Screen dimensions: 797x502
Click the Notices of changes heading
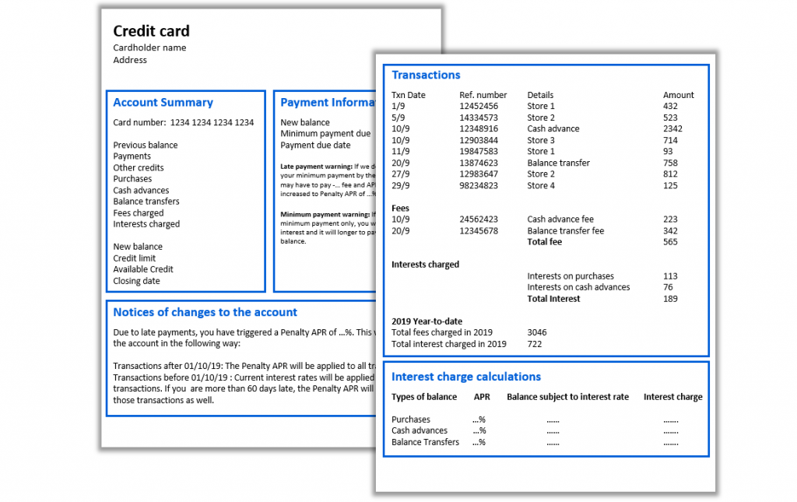pos(205,312)
